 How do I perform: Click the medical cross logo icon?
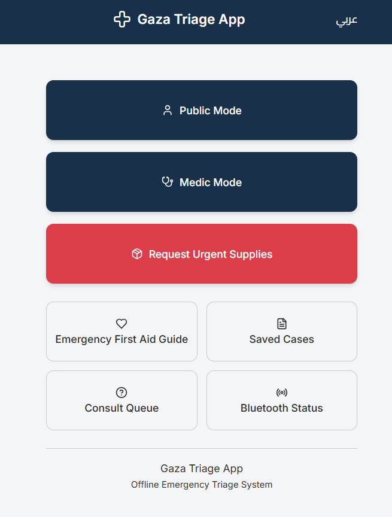(x=122, y=20)
